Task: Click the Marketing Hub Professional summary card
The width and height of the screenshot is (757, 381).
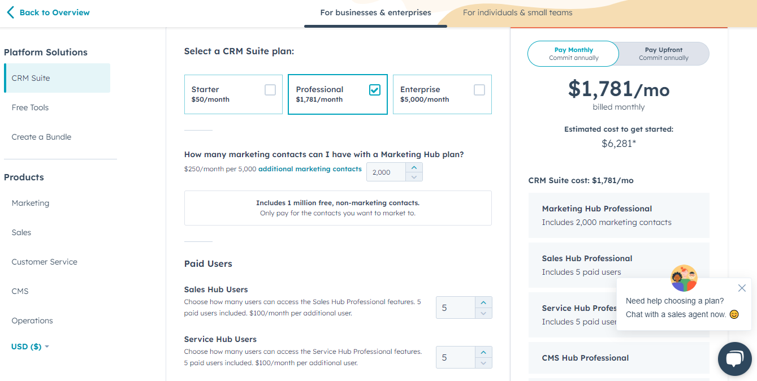Action: (618, 215)
